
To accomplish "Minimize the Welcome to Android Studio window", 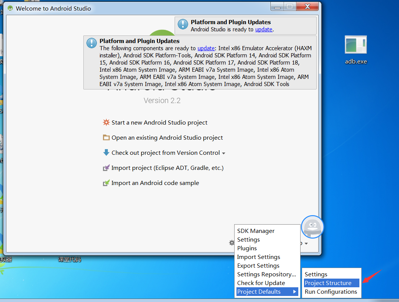I will [x=277, y=7].
